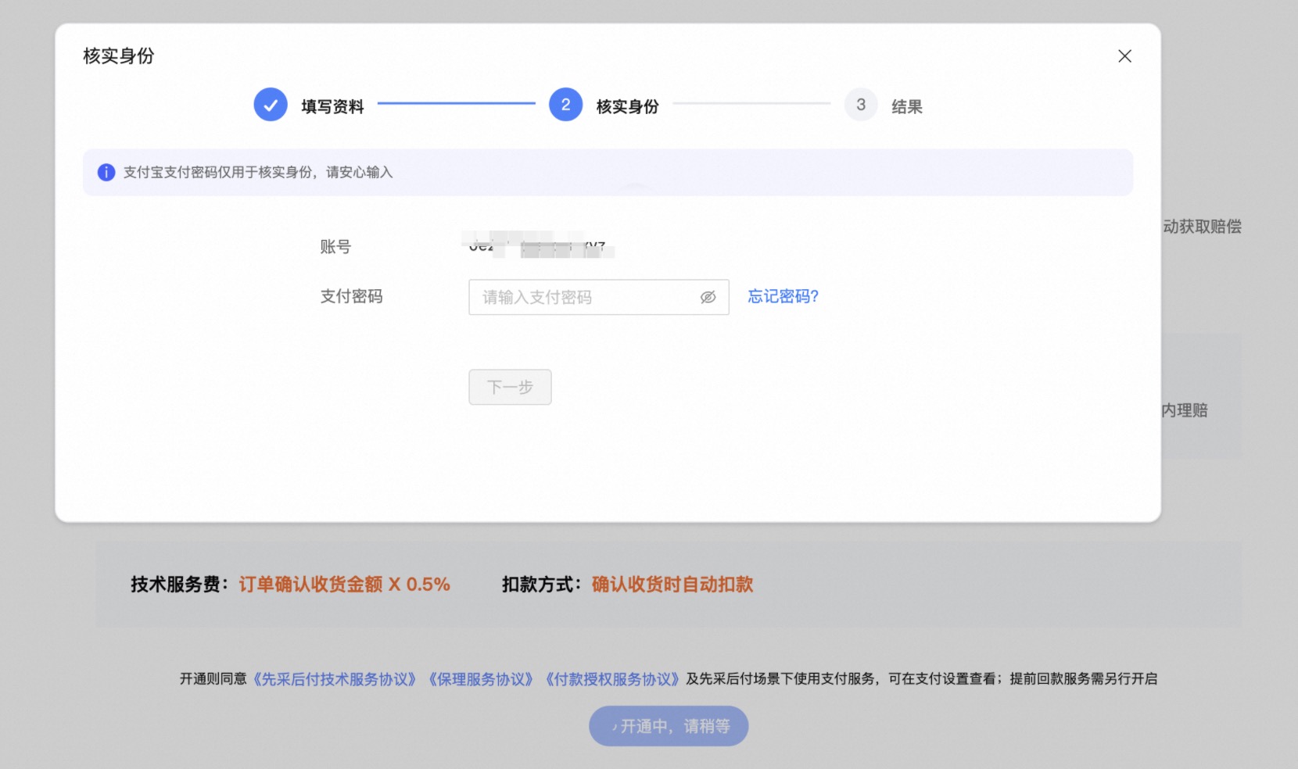Click the blurred account number value

tap(538, 245)
